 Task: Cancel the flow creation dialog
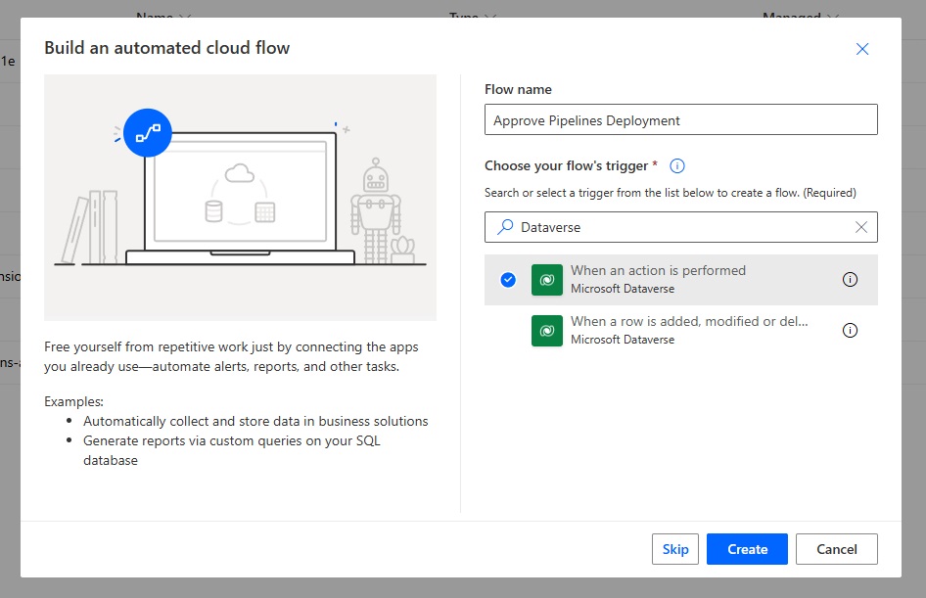coord(836,549)
